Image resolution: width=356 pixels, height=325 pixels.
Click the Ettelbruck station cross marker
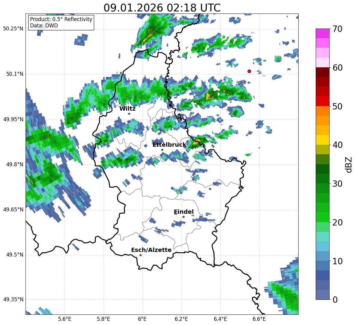(162, 150)
